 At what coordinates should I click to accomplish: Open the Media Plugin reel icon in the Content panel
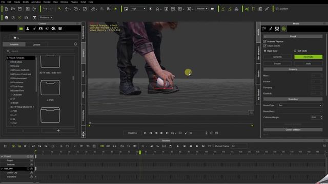[53, 29]
